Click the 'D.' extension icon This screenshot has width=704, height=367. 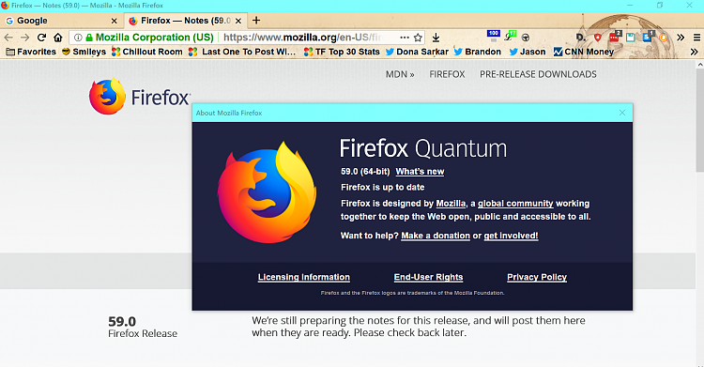[580, 38]
